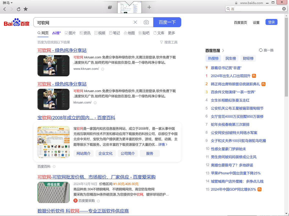Open the 神马 browser menu dropdown
The image size is (289, 216).
7,3
